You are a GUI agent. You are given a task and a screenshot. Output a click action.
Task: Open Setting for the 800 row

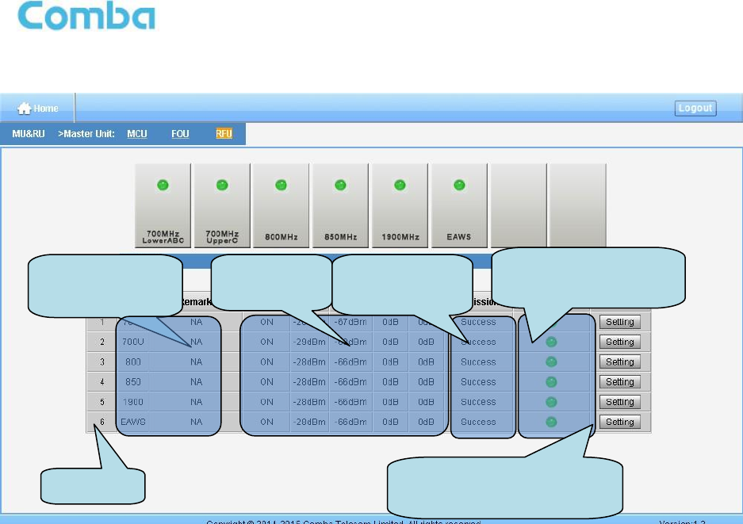point(620,362)
